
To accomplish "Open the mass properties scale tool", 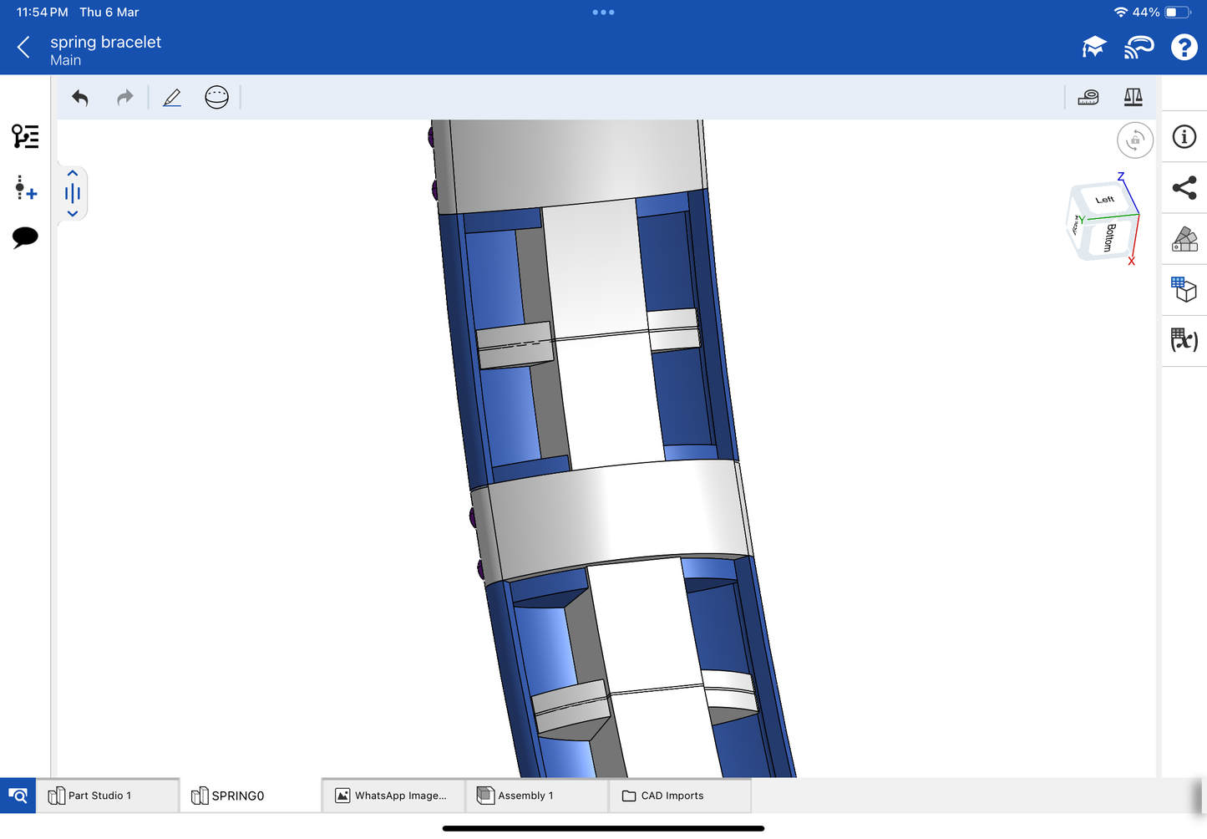I will (x=1133, y=98).
